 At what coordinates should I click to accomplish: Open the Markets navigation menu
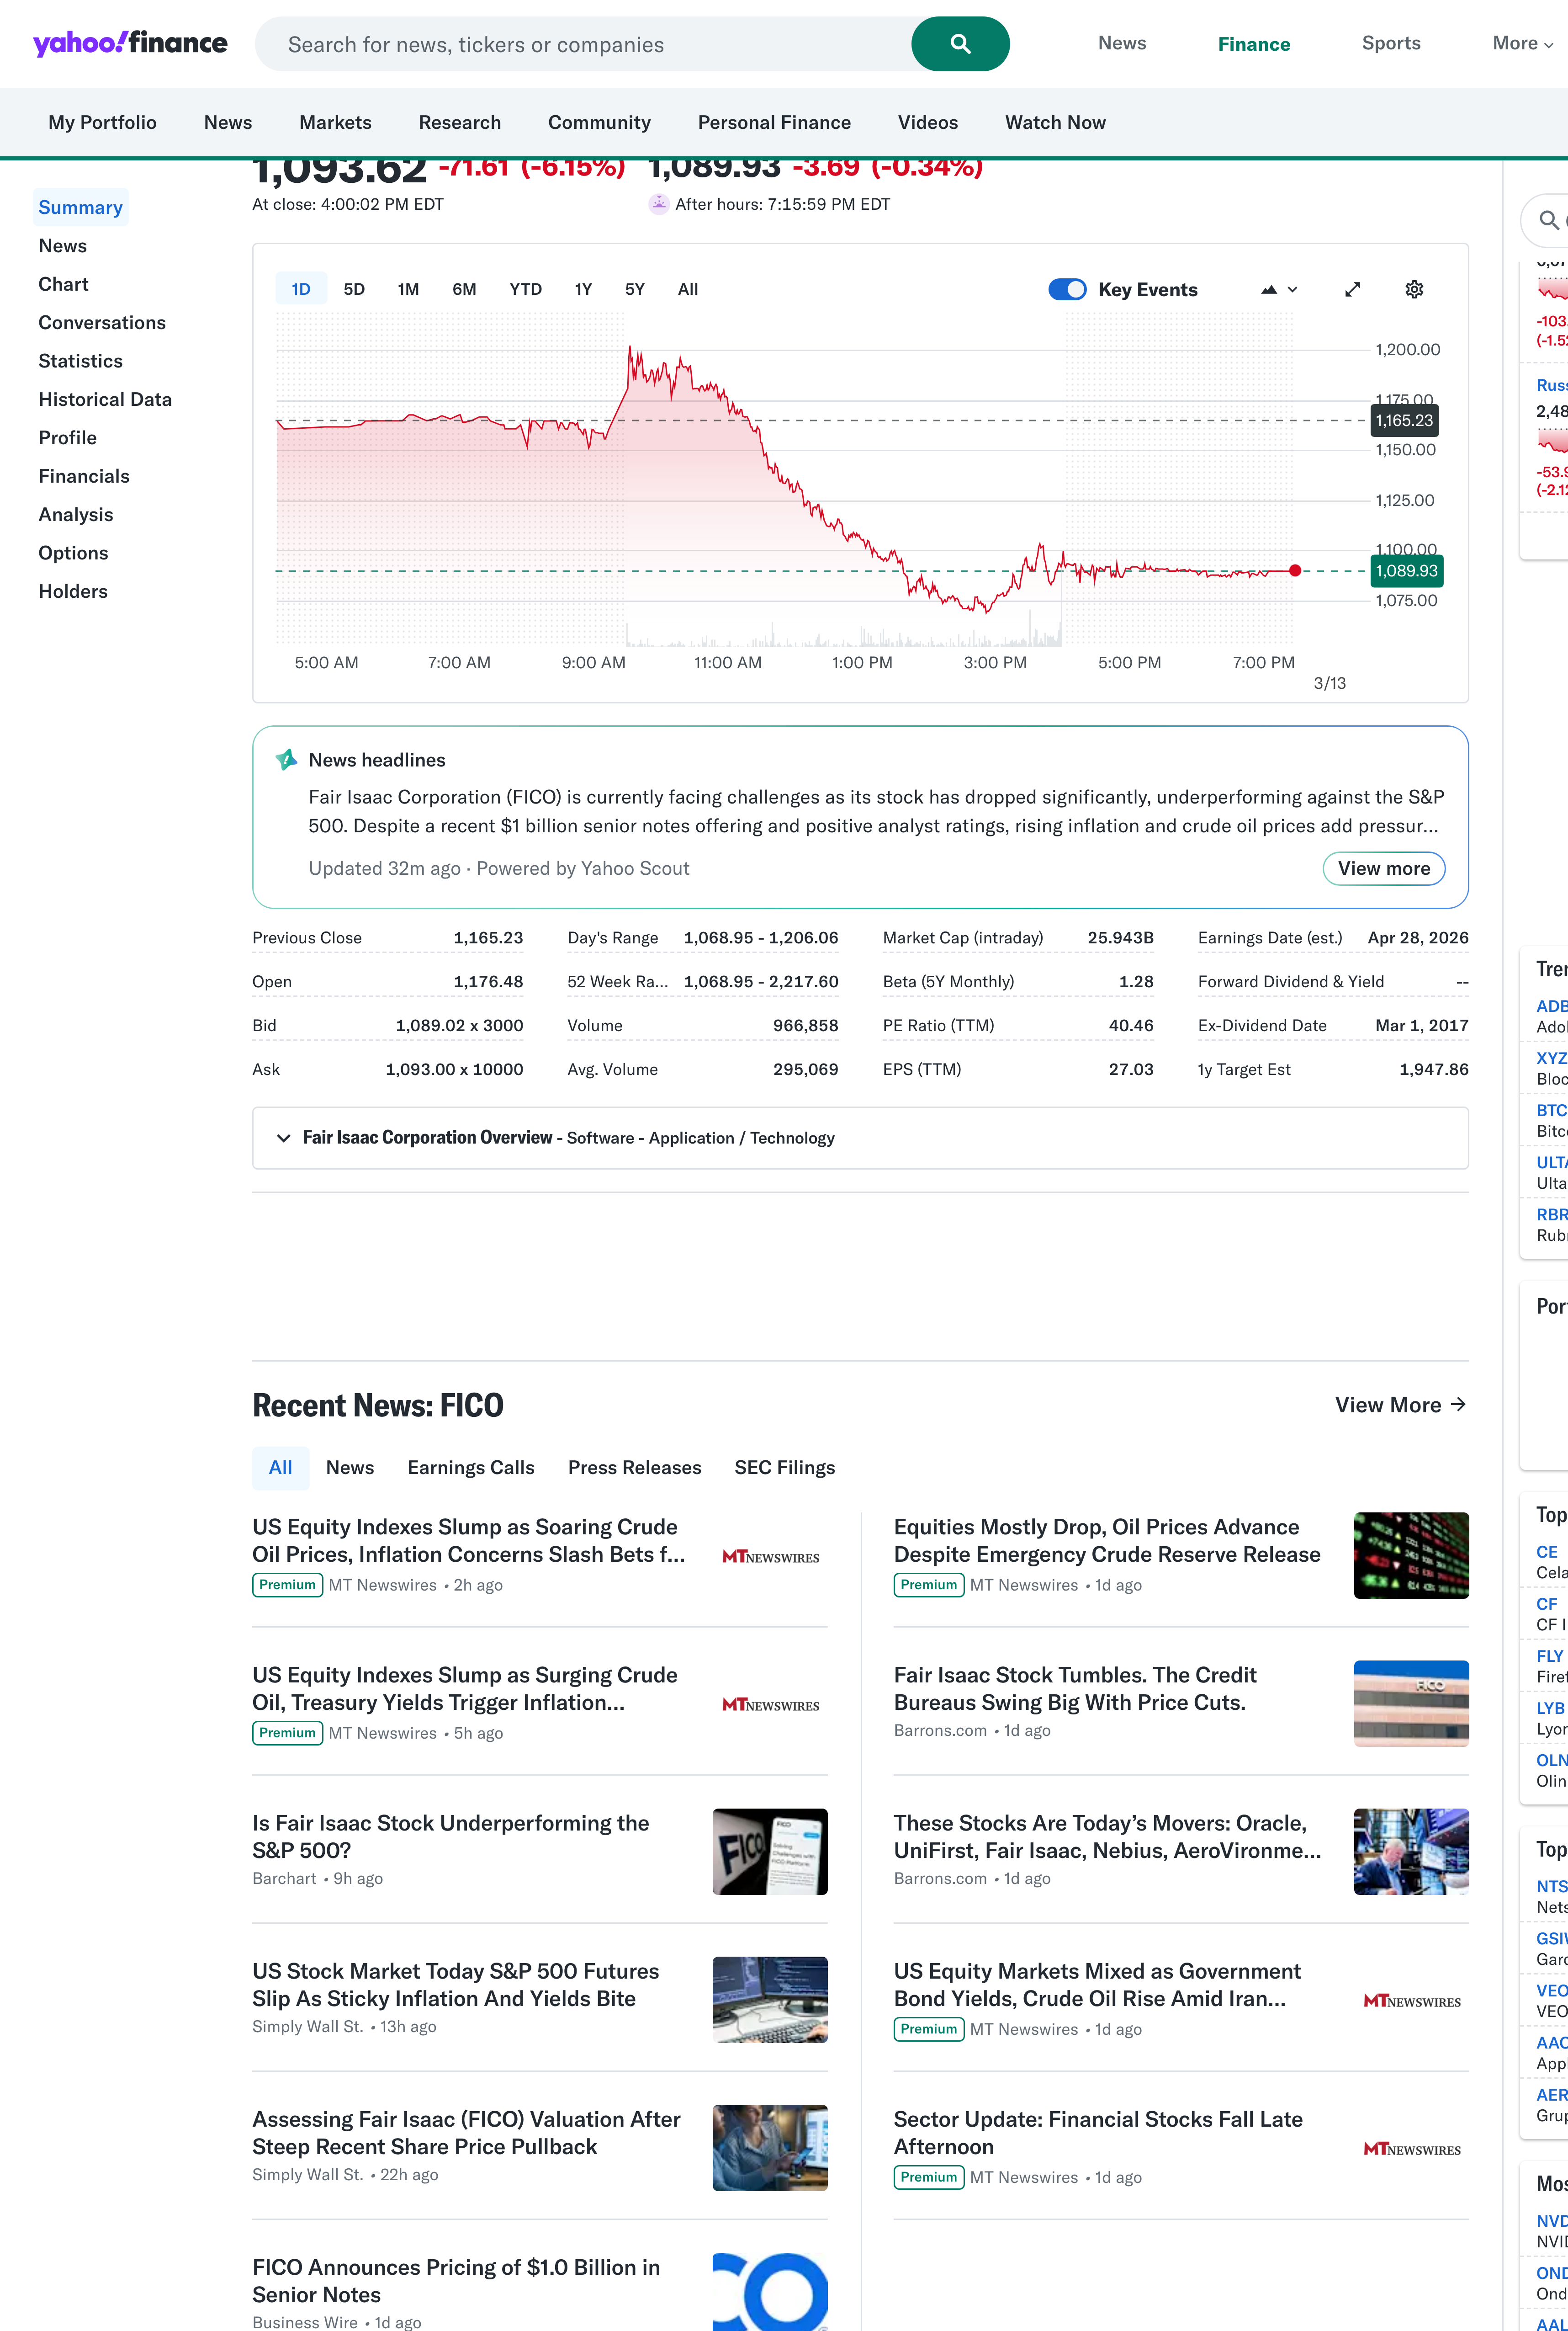click(x=335, y=122)
